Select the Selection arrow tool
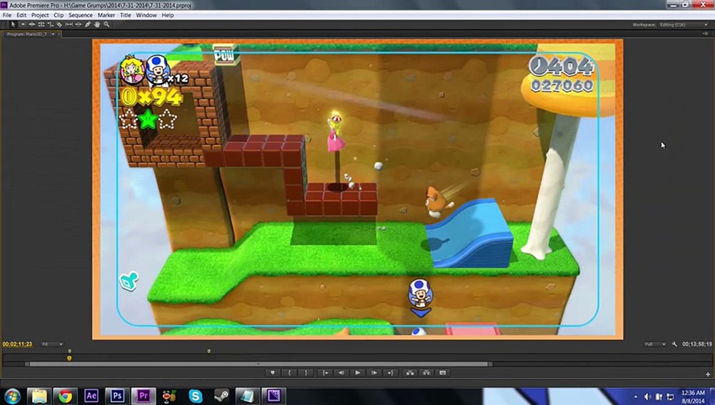 click(13, 24)
